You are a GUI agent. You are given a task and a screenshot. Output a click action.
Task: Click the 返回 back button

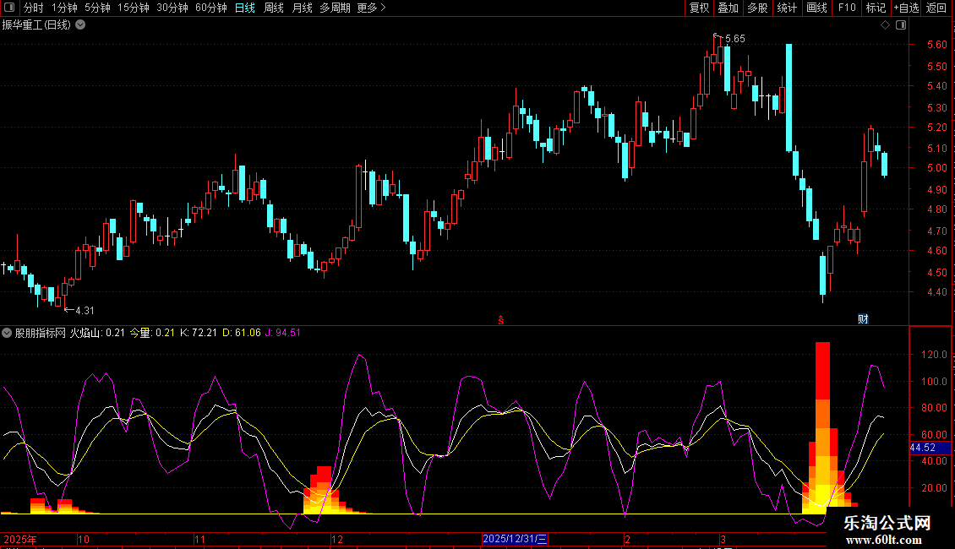coord(936,8)
